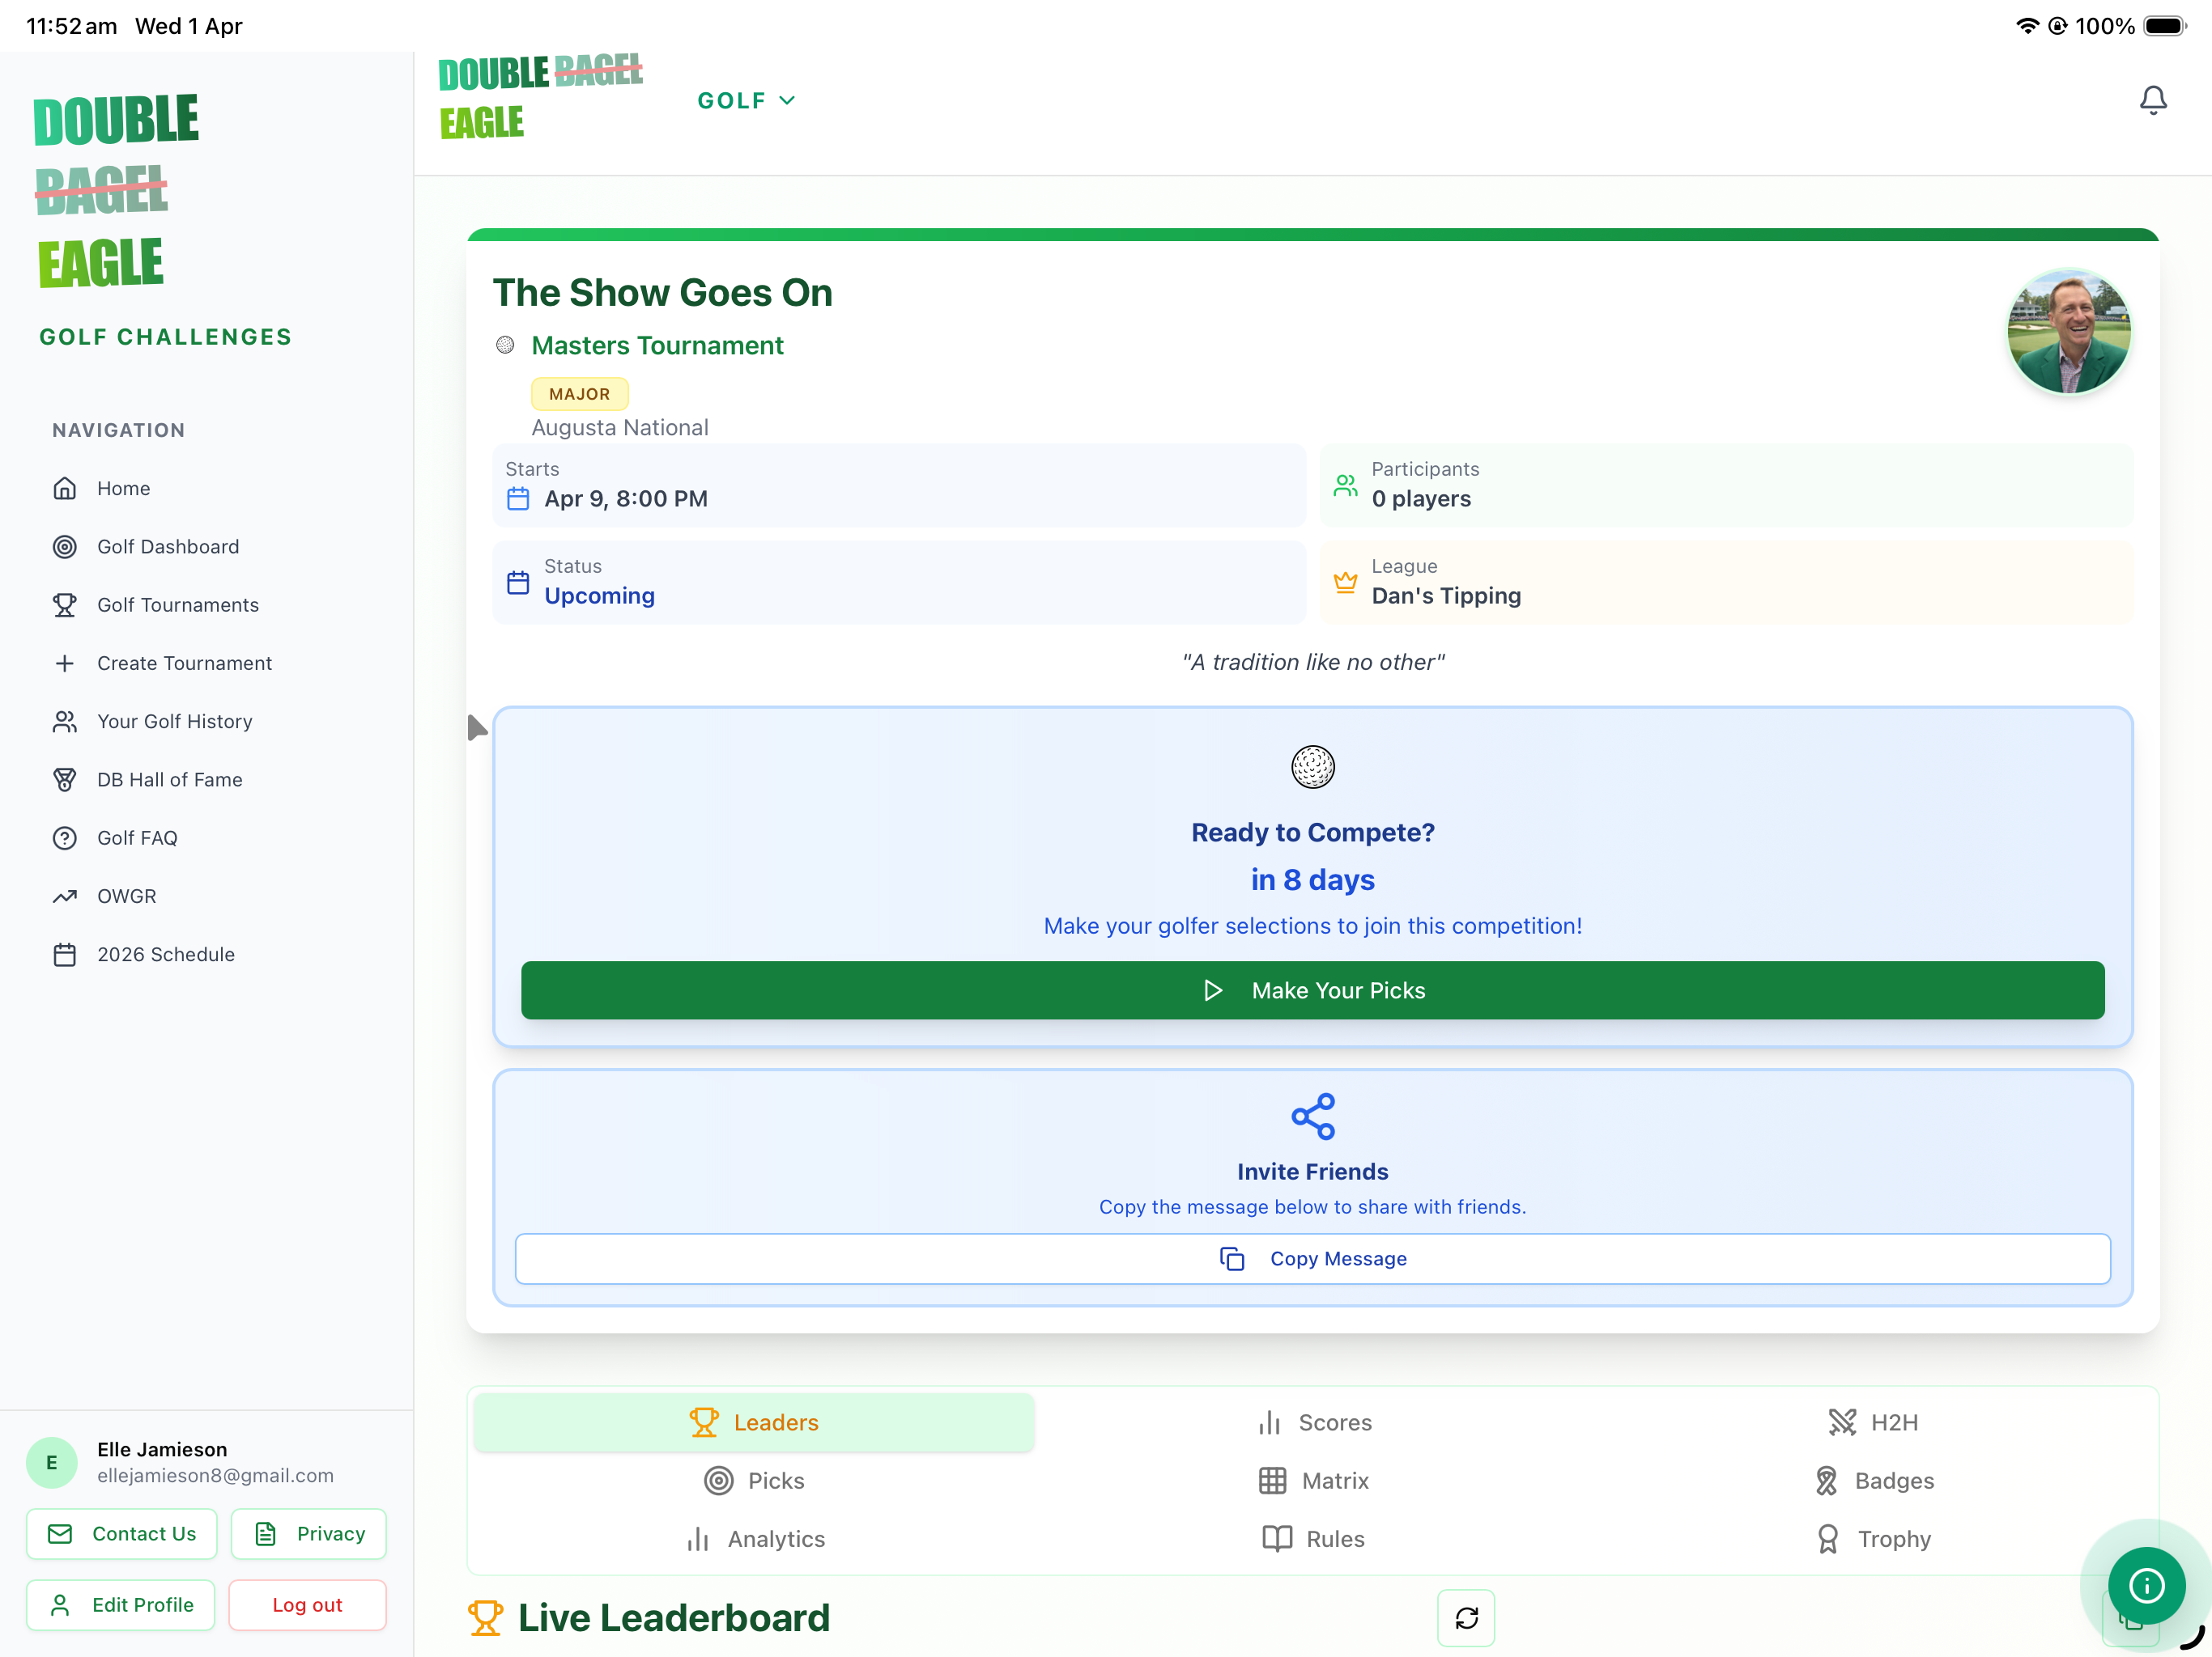This screenshot has height=1657, width=2212.
Task: Refresh the Live Leaderboard
Action: click(x=1466, y=1617)
